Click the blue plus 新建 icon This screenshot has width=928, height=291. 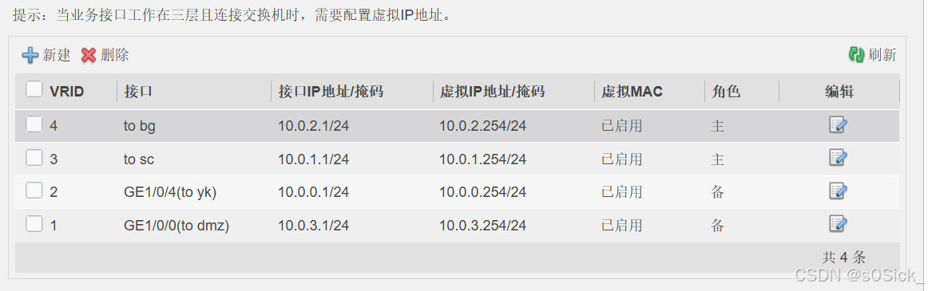point(30,56)
